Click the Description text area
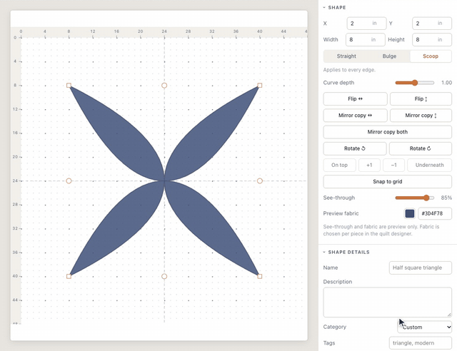This screenshot has width=457, height=351. (387, 302)
